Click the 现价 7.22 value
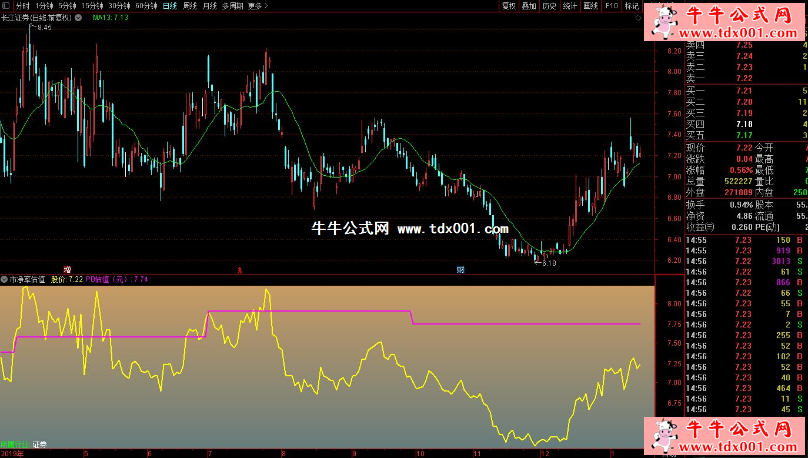 click(744, 148)
